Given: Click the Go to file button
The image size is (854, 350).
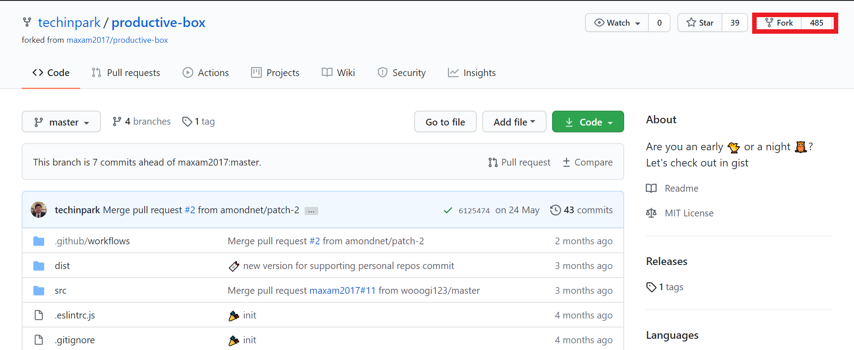Looking at the screenshot, I should coord(445,122).
